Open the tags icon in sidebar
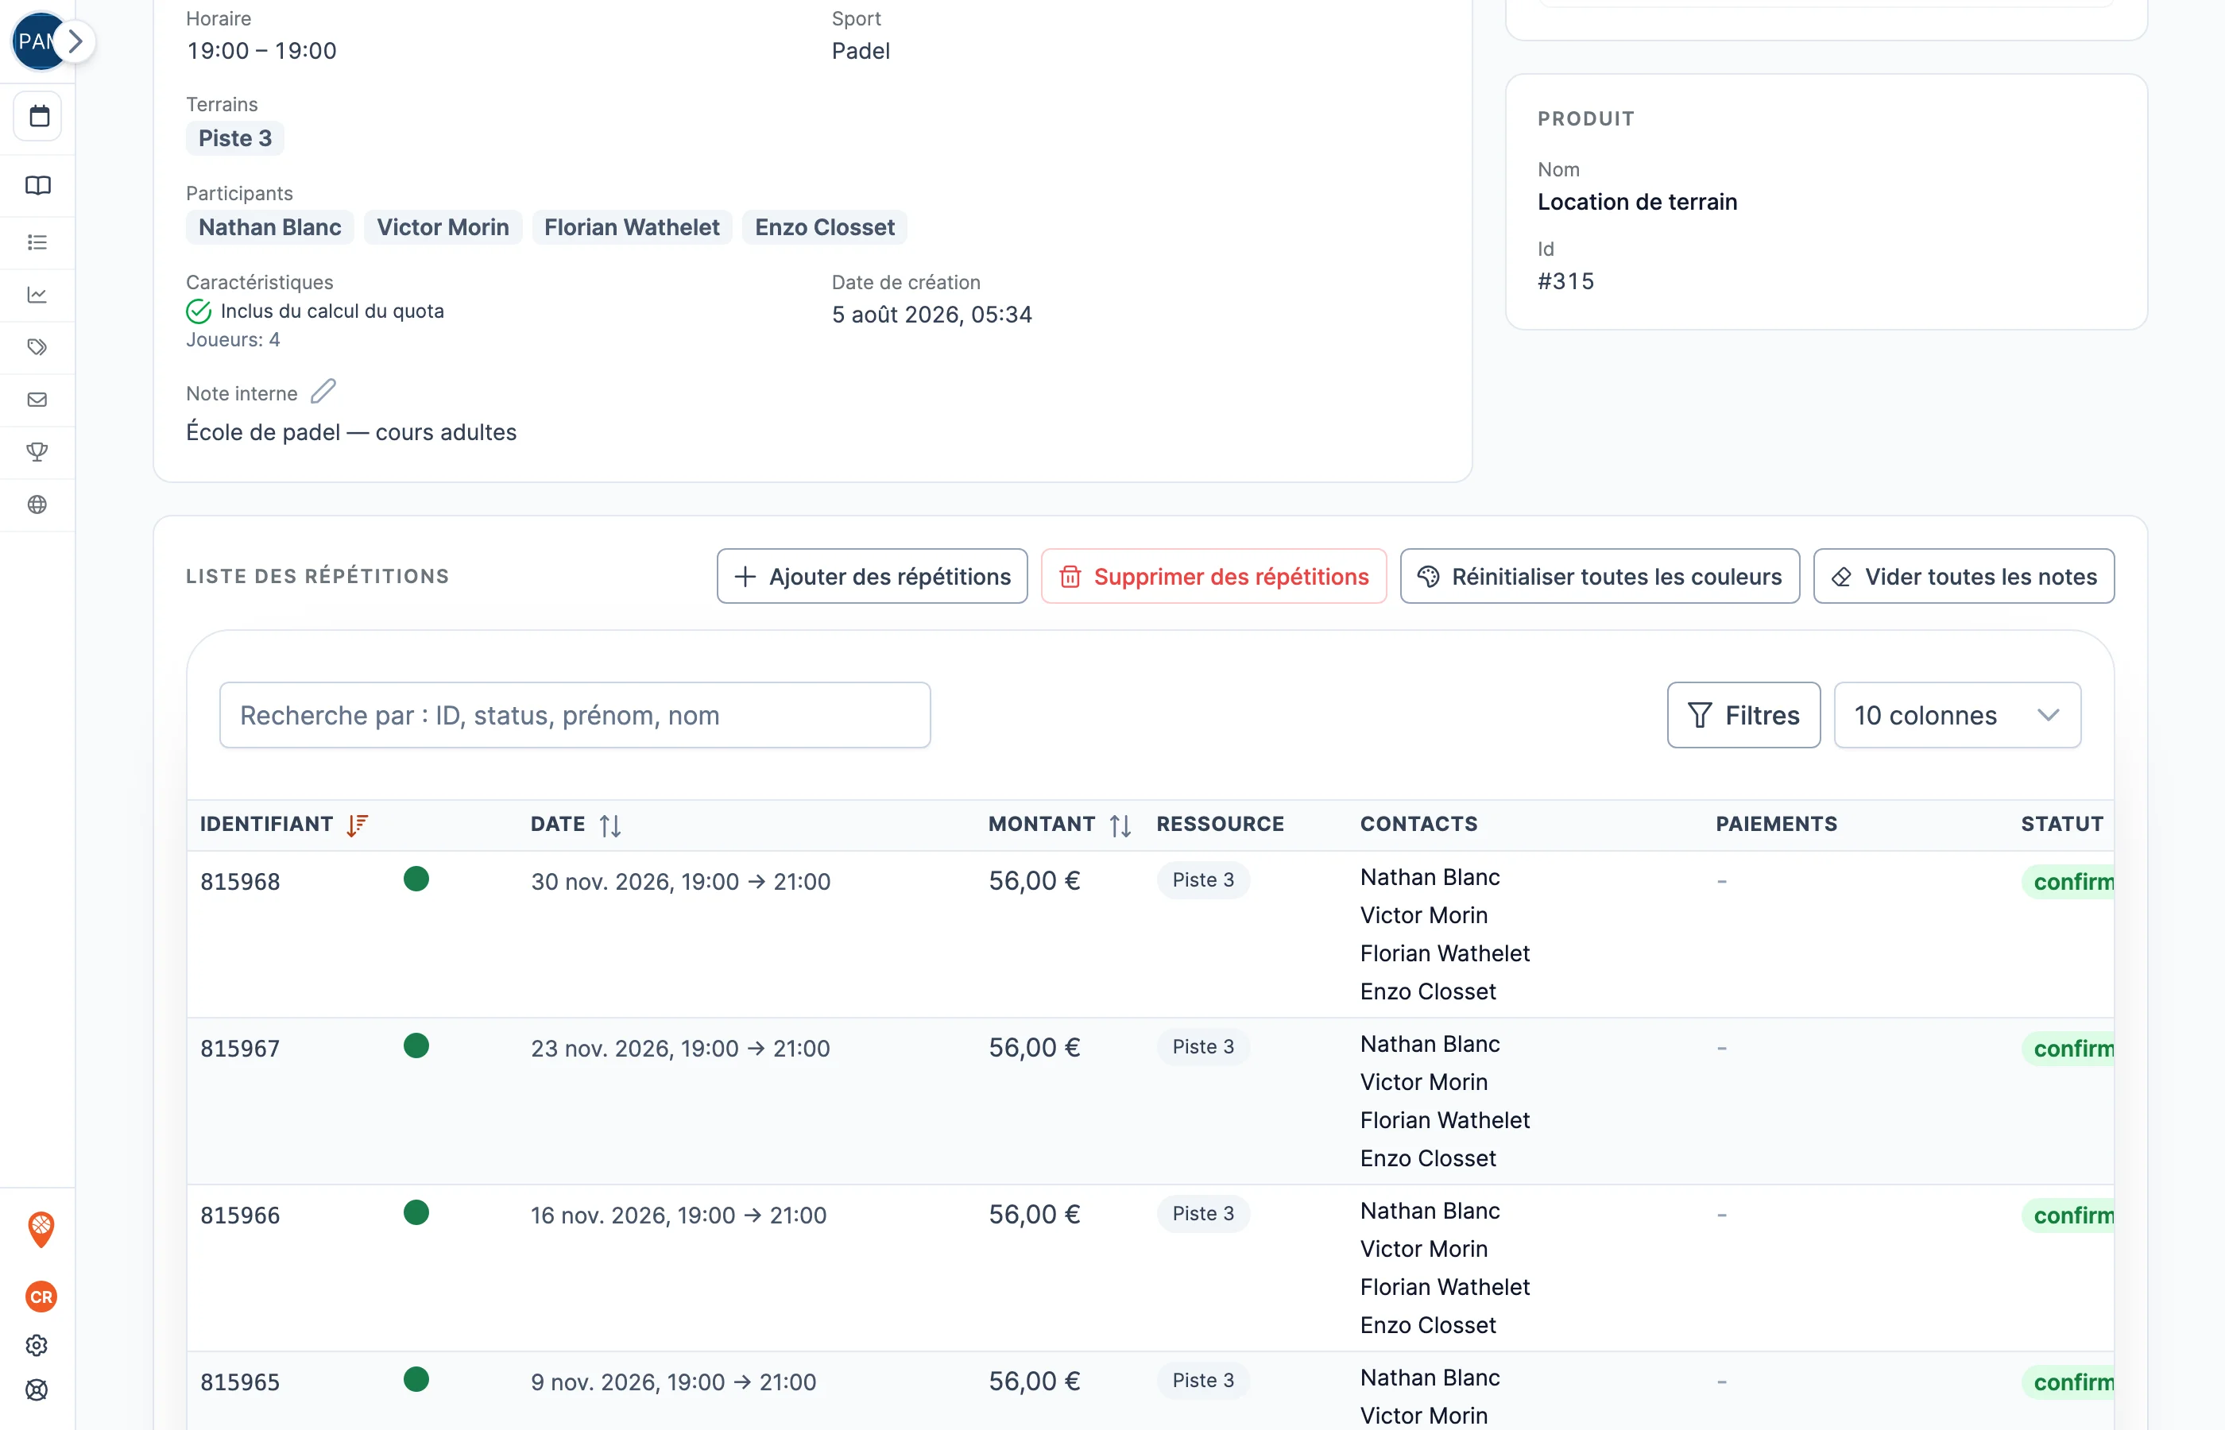 click(x=37, y=347)
